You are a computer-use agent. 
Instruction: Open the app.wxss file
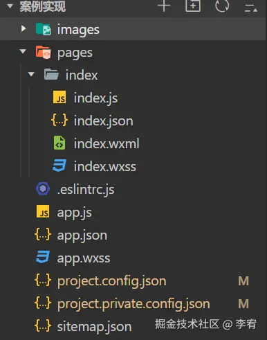point(84,258)
